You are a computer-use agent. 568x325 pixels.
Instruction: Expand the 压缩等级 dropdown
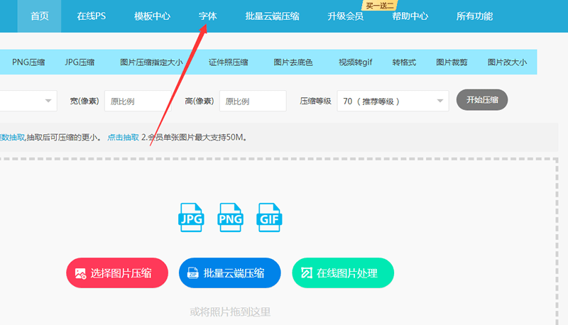point(393,101)
